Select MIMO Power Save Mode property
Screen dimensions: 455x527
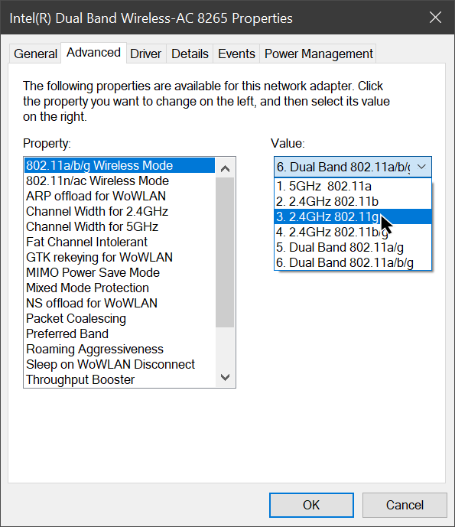[119, 272]
